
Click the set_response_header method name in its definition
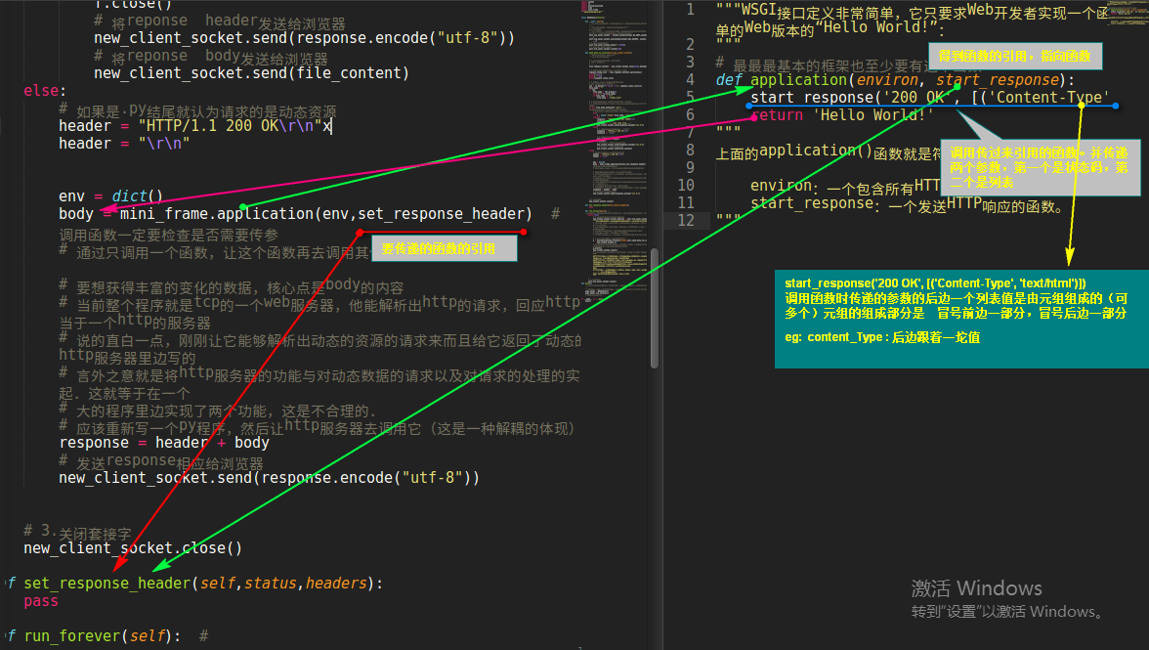click(107, 584)
